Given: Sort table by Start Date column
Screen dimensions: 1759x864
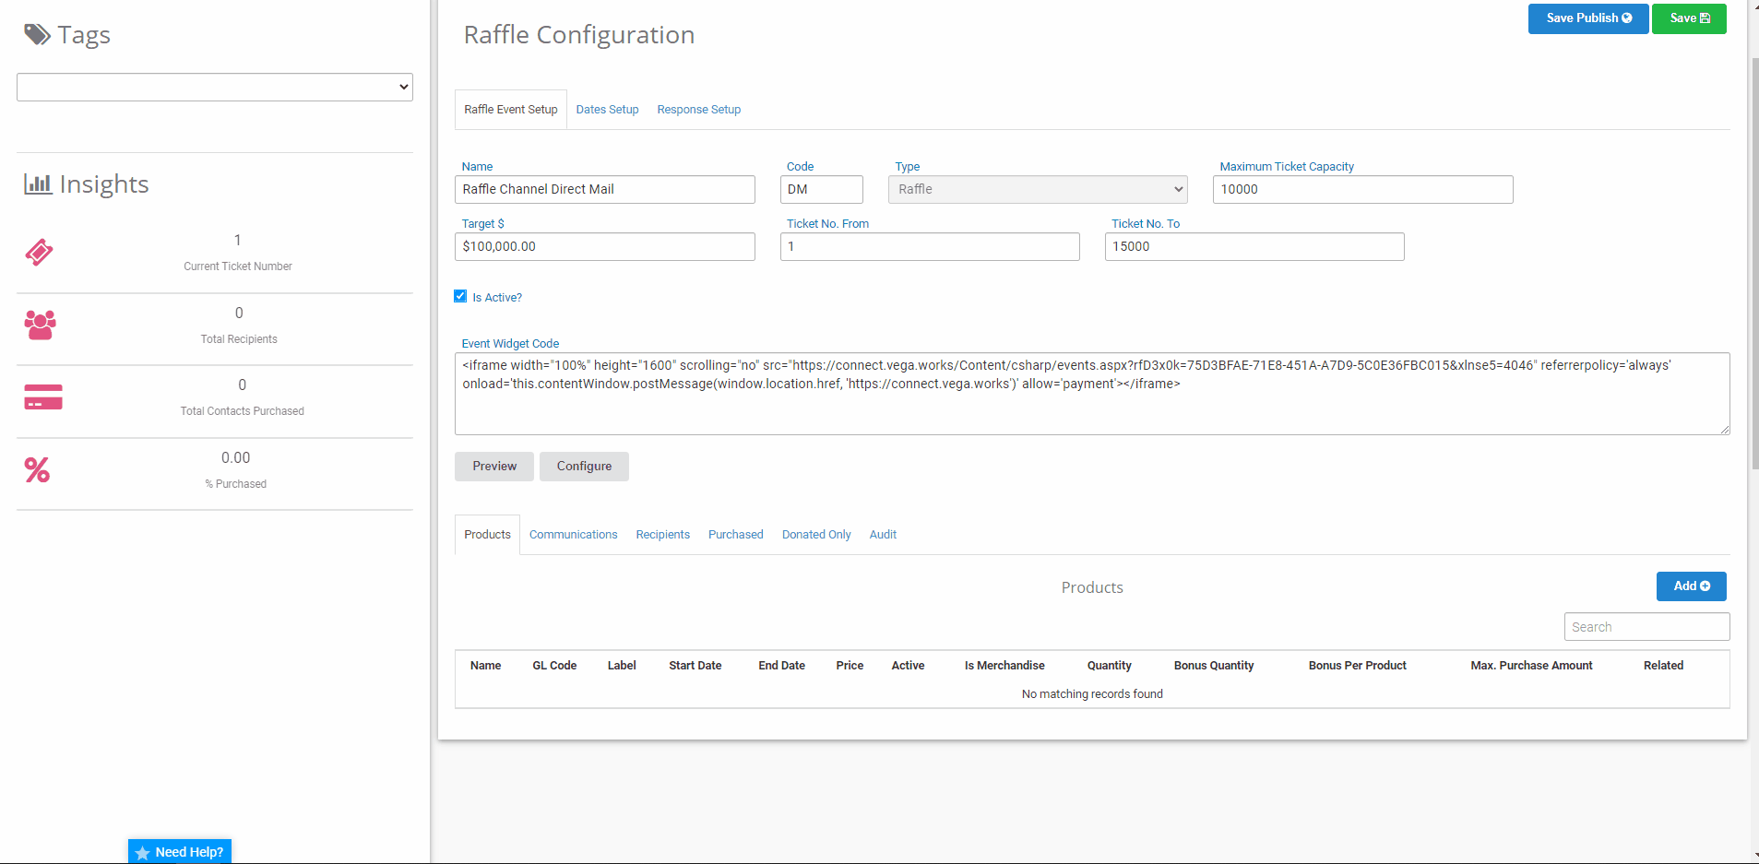Looking at the screenshot, I should [695, 666].
